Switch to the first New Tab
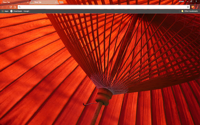Screen dimensions: 200x125 (15, 2)
